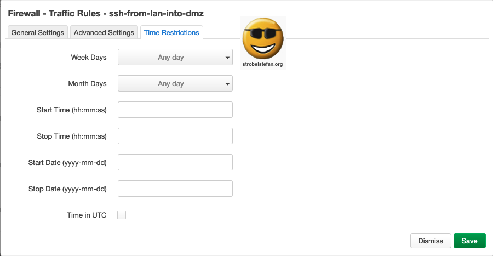Focus the Start Time input field
The image size is (493, 256).
point(175,110)
